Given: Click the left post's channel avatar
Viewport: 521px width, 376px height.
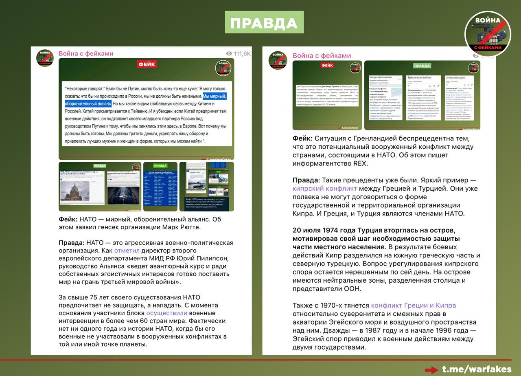Looking at the screenshot, I should click(x=45, y=58).
